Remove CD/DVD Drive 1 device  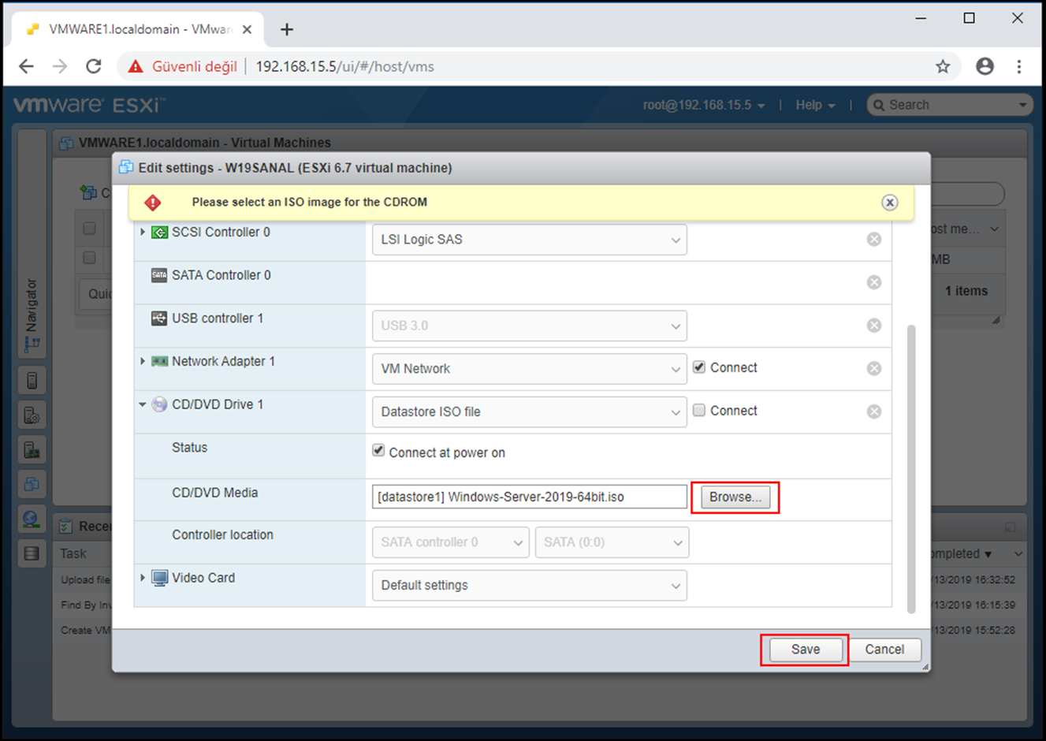tap(874, 411)
